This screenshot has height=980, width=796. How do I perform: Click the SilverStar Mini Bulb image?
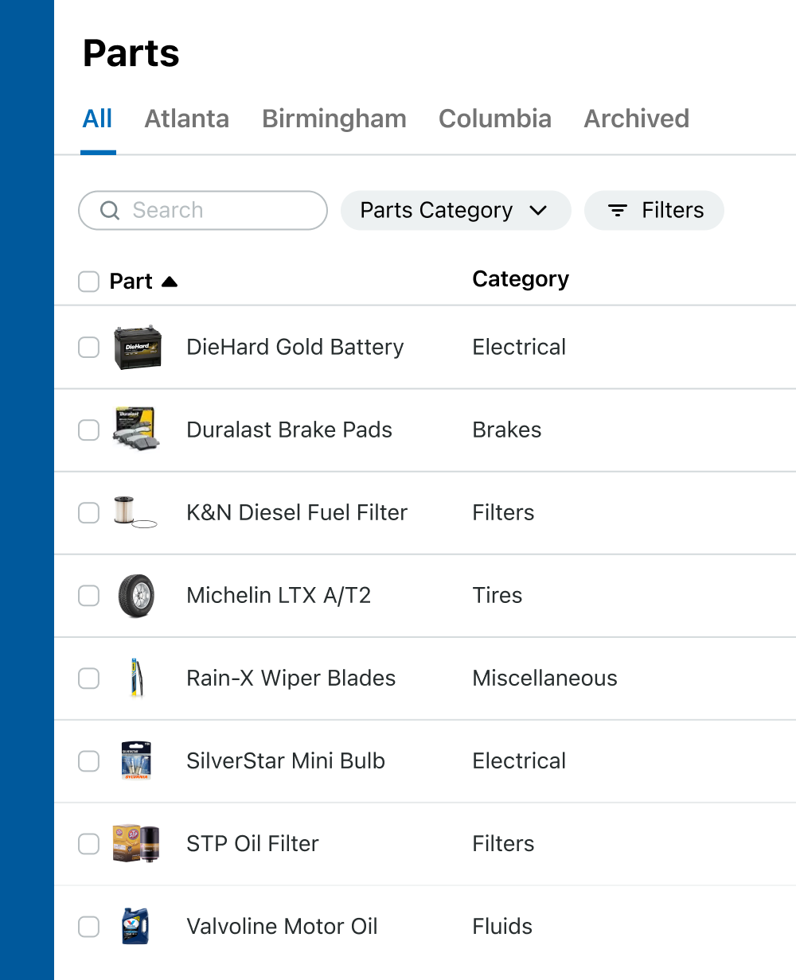(x=135, y=760)
